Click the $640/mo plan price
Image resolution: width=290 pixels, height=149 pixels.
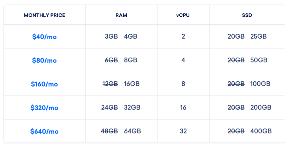point(44,131)
